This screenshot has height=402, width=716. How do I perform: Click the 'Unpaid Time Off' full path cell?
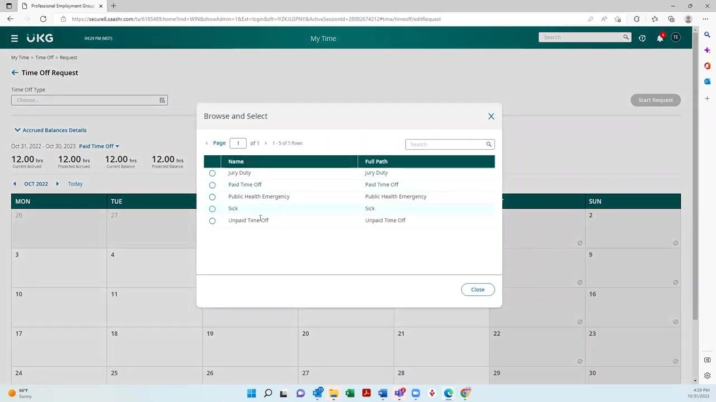click(385, 221)
